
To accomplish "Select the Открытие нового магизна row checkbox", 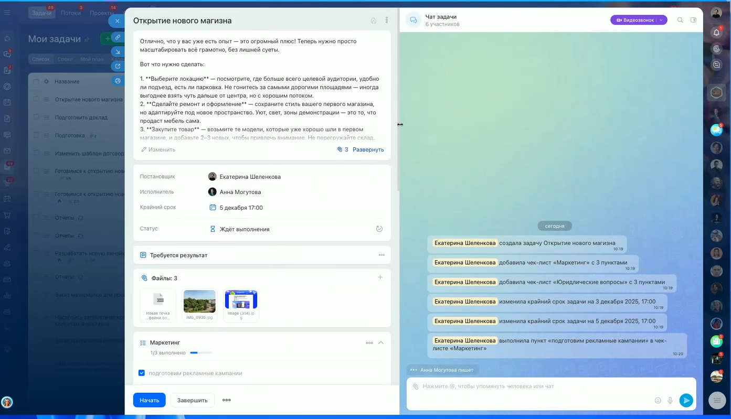I will [x=36, y=99].
